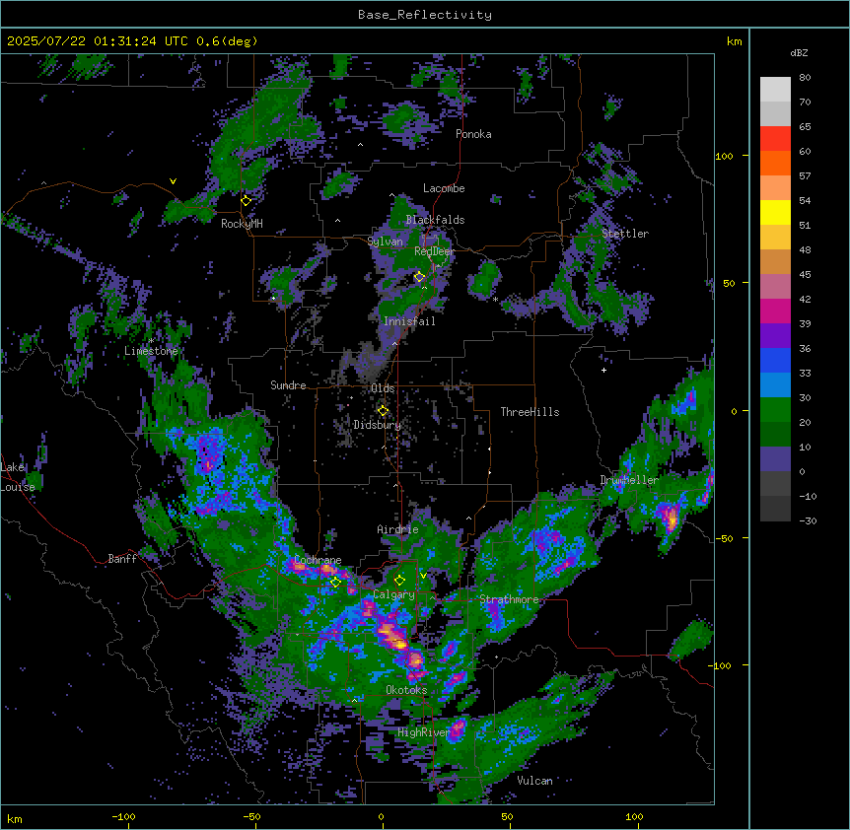Select the light gray 70-80 dBZ legend swatch

(775, 90)
